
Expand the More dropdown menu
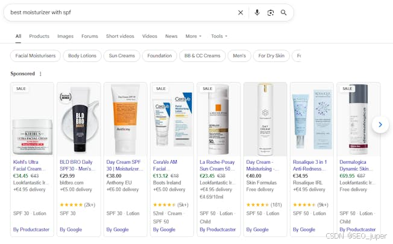[193, 36]
